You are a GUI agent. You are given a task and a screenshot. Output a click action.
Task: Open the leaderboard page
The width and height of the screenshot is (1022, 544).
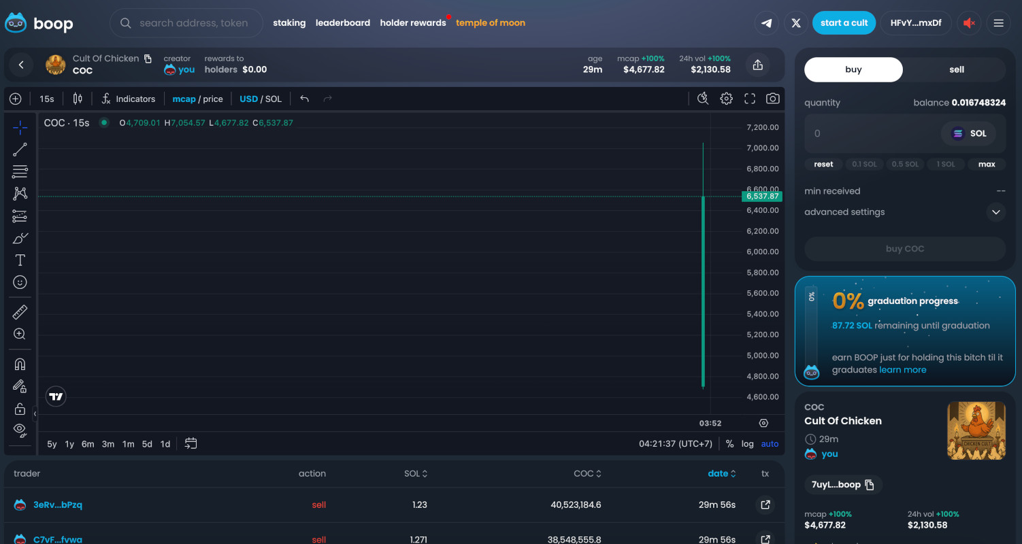click(343, 22)
